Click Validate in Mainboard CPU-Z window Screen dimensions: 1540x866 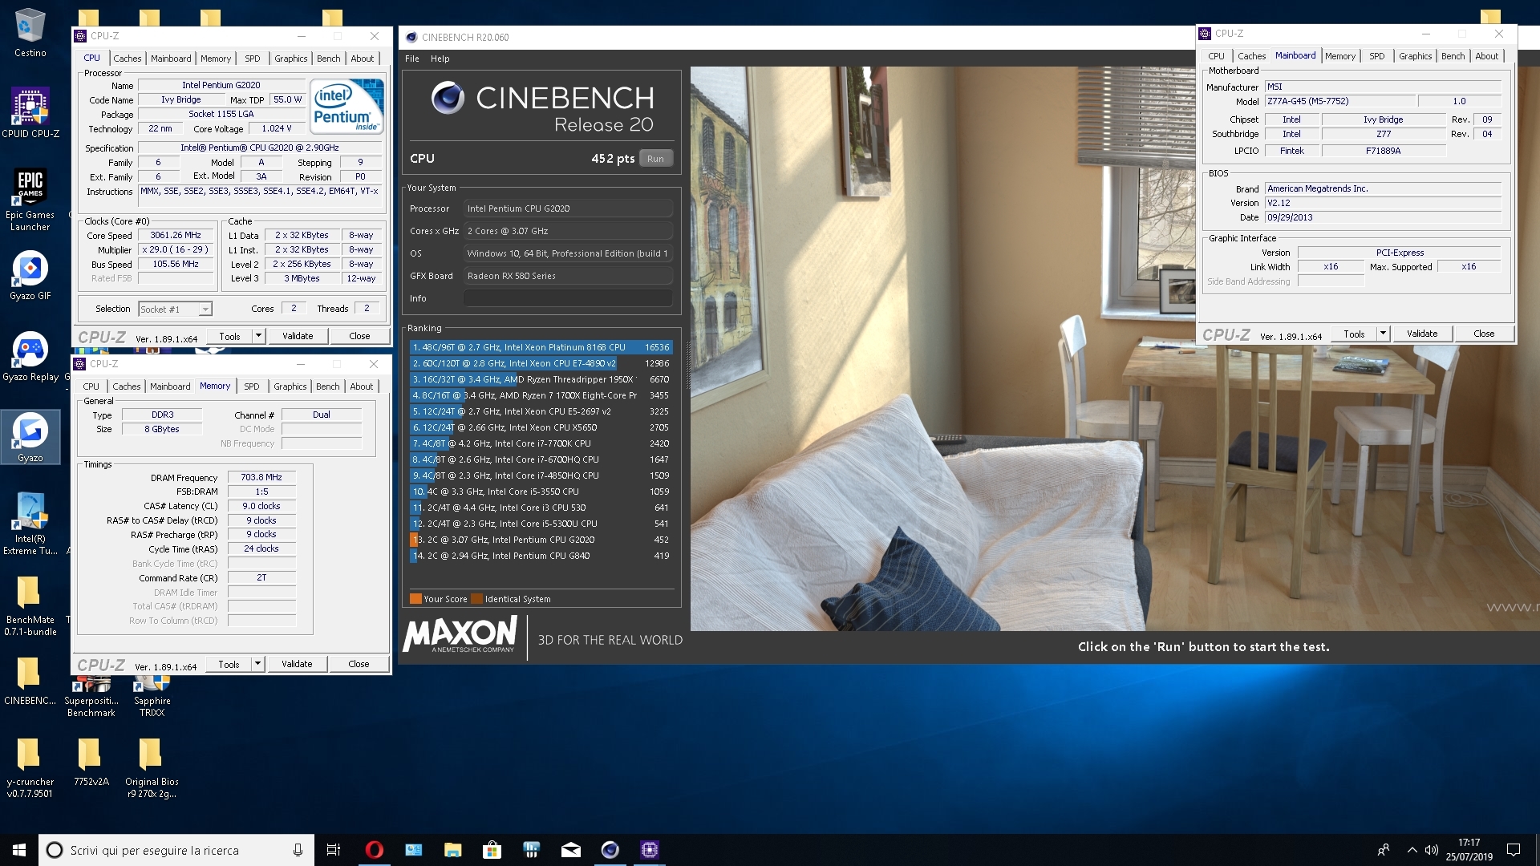coord(1422,334)
